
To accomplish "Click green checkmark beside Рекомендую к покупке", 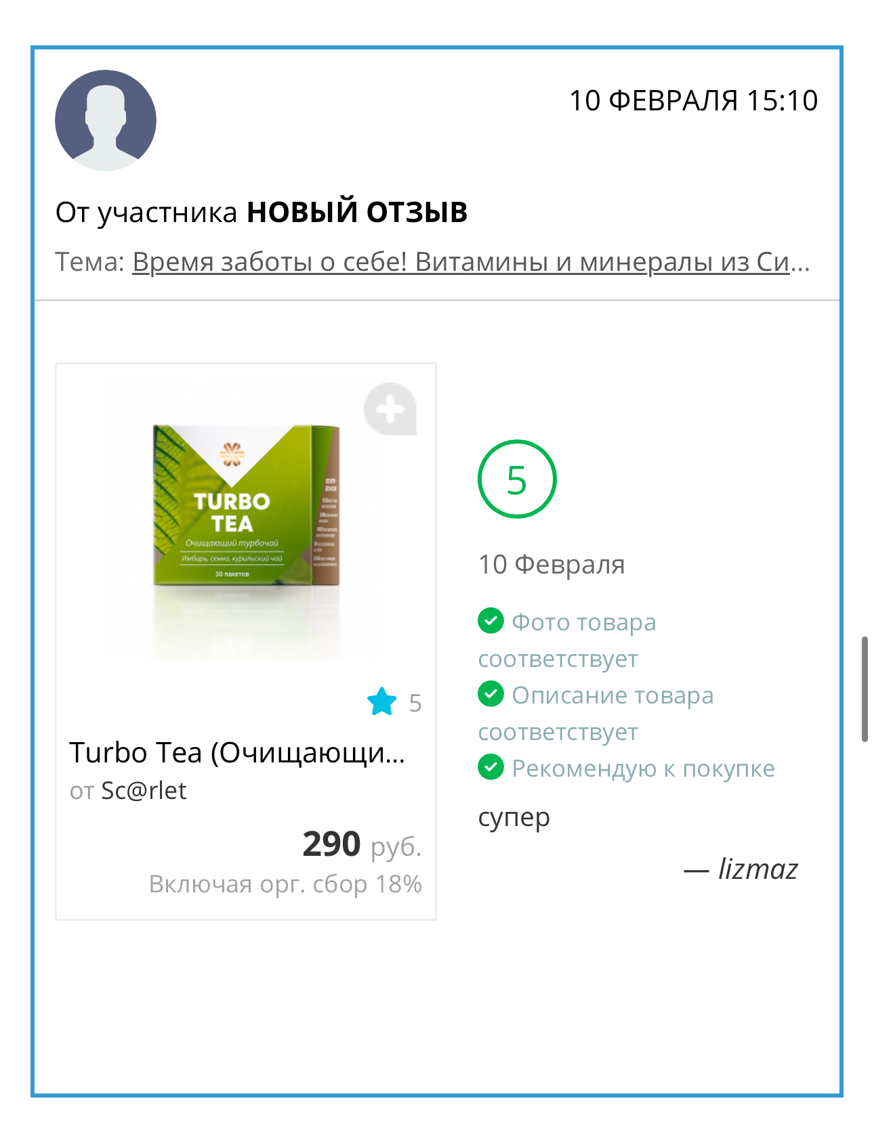I will point(491,766).
